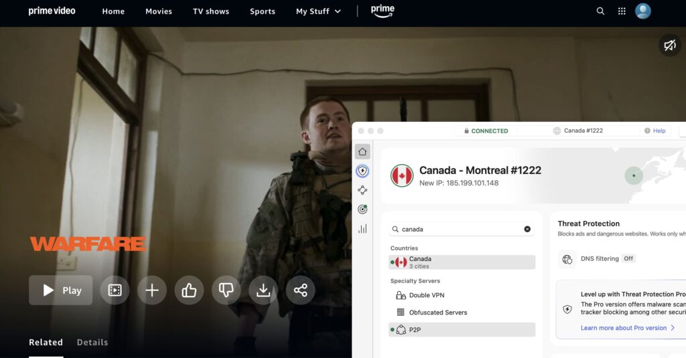Click the shield icon in the Pro card
Image resolution: width=686 pixels, height=358 pixels.
pos(567,309)
